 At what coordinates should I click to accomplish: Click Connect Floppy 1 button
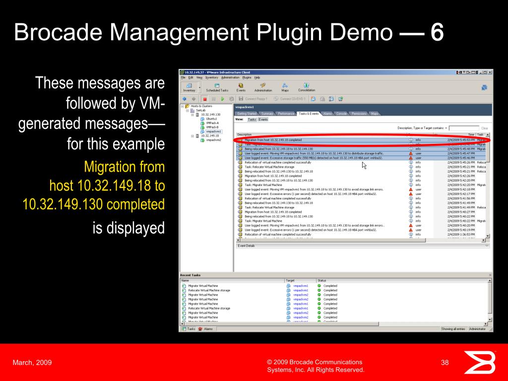(x=253, y=99)
